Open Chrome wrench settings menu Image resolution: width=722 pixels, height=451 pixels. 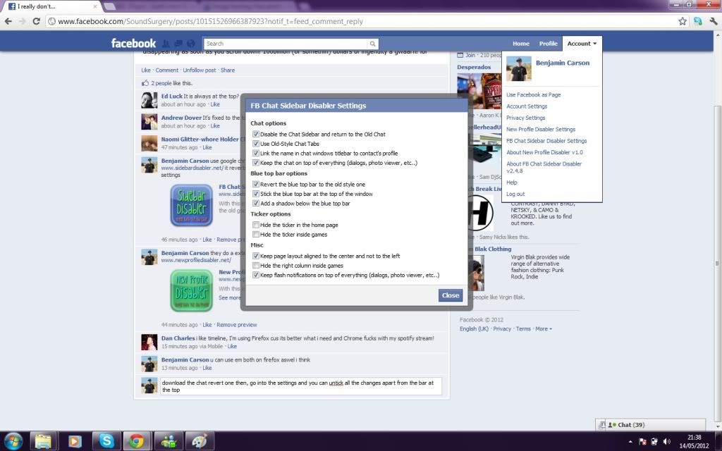click(x=712, y=21)
